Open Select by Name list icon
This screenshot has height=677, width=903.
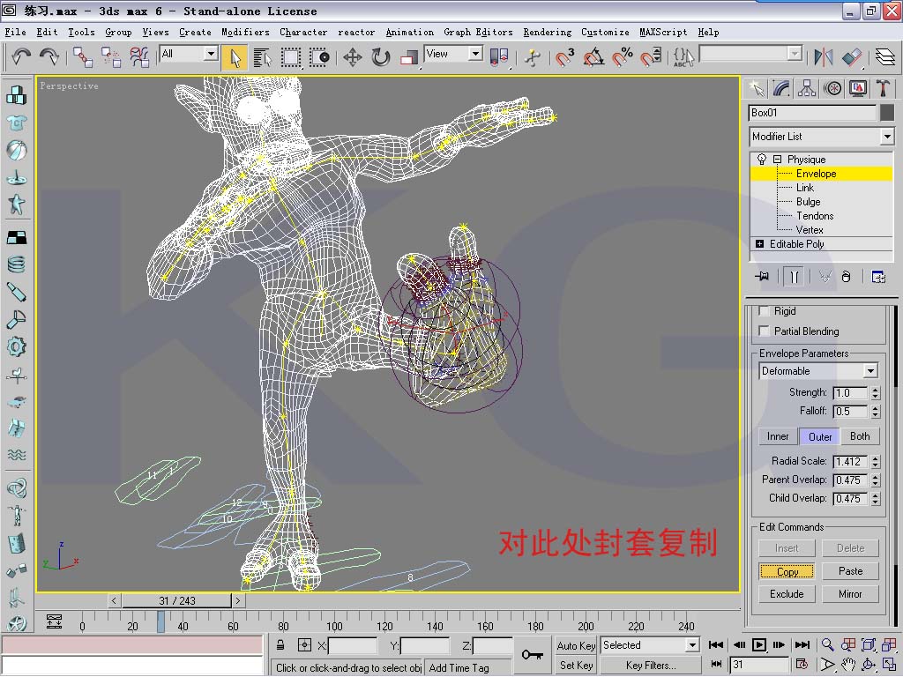pyautogui.click(x=262, y=57)
